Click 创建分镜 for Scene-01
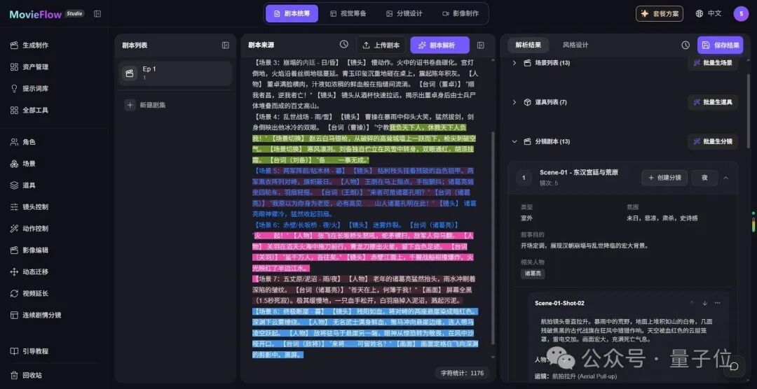This screenshot has height=389, width=757. (664, 178)
